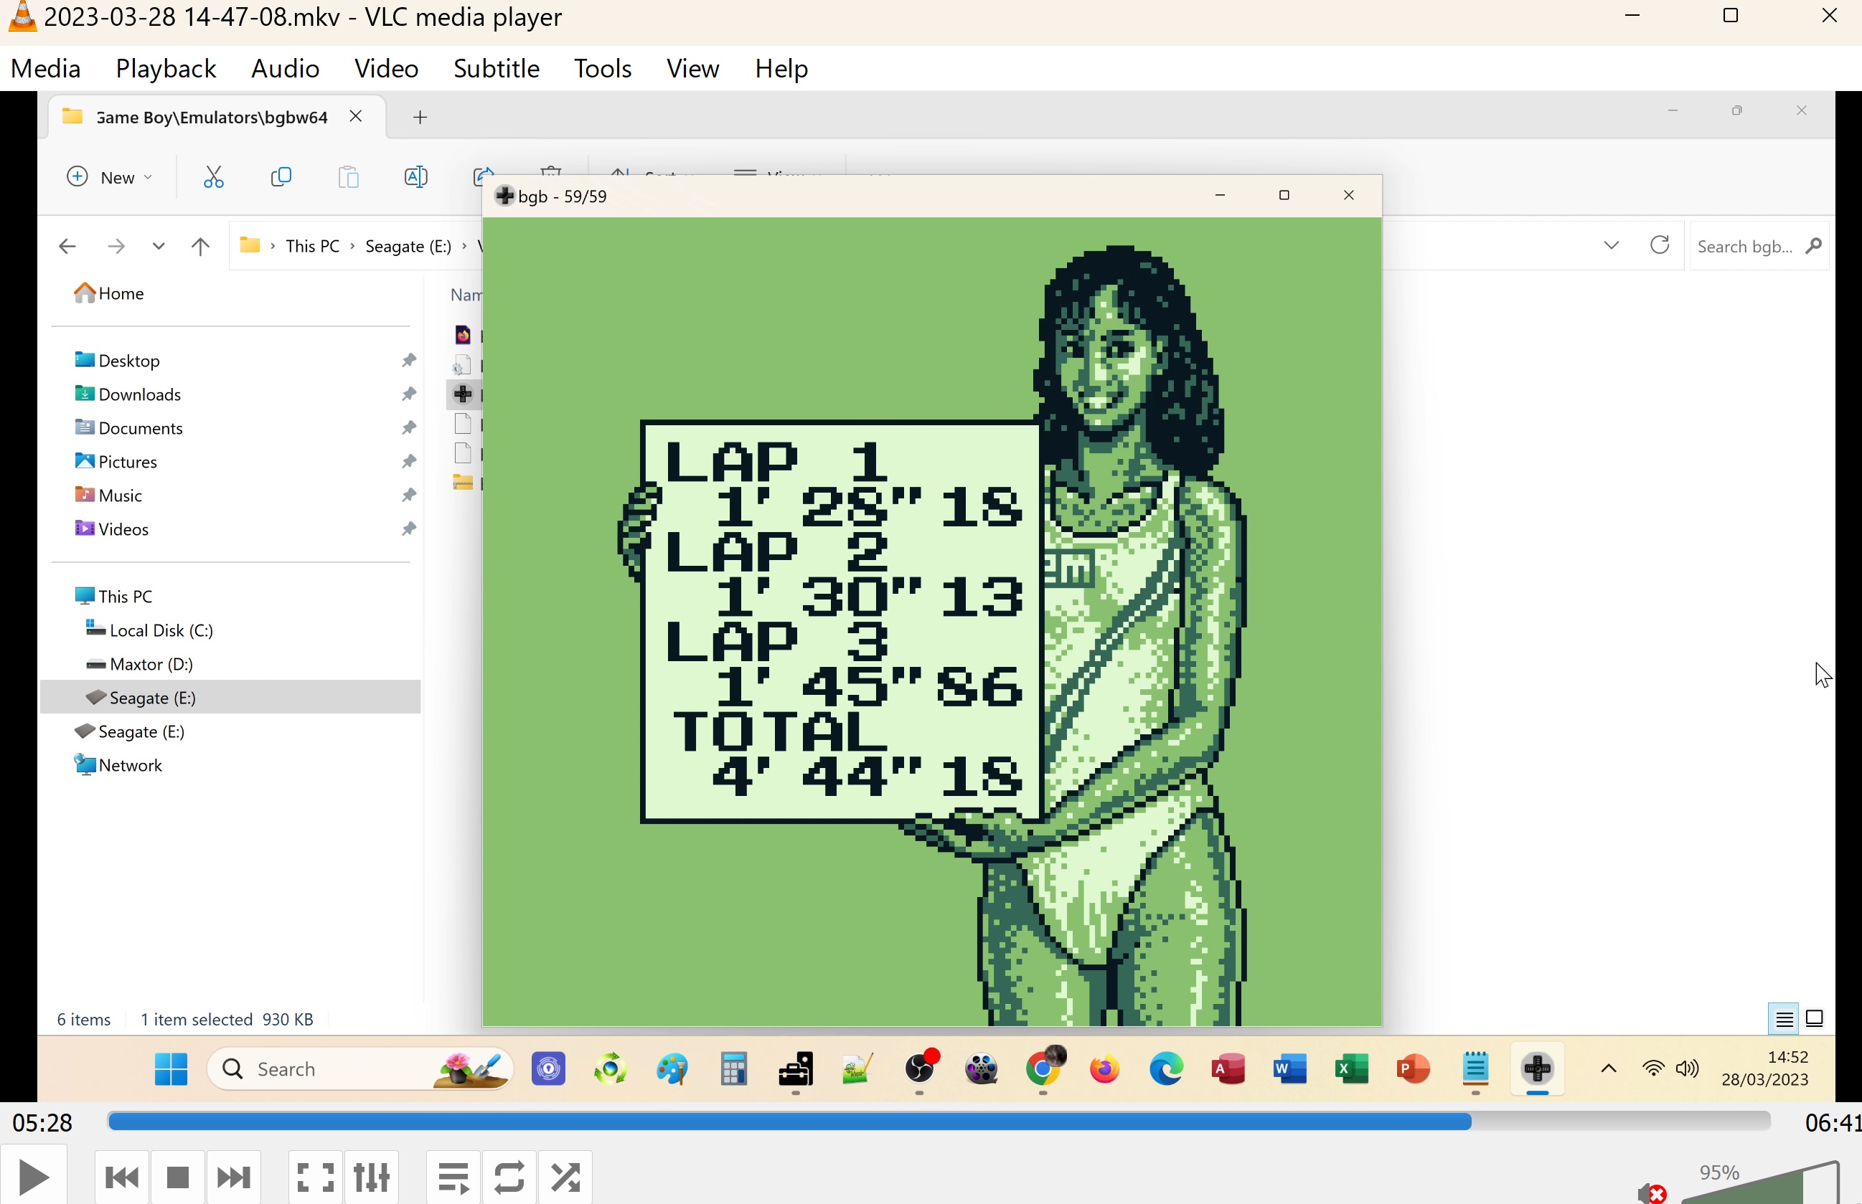
Task: Open the Video menu
Action: pos(386,69)
